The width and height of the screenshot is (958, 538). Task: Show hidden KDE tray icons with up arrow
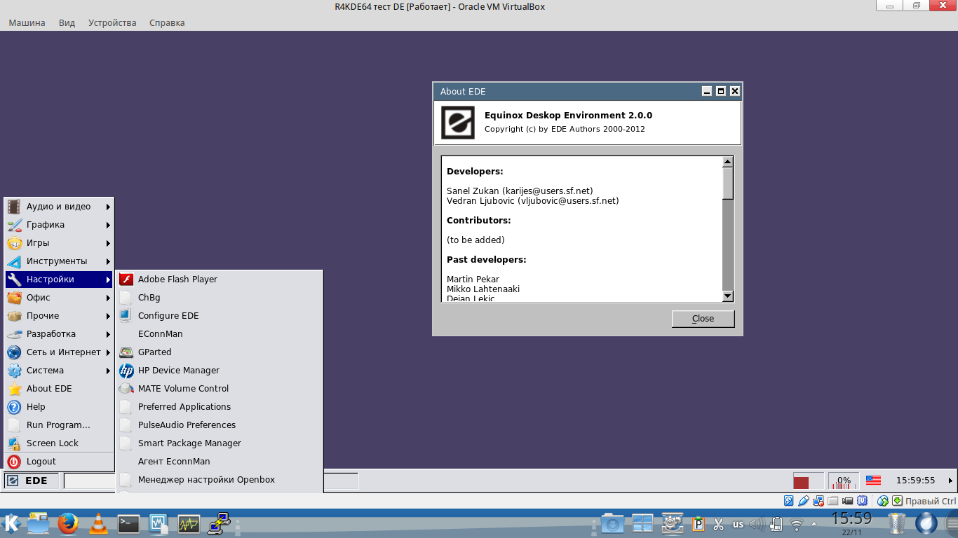click(814, 523)
